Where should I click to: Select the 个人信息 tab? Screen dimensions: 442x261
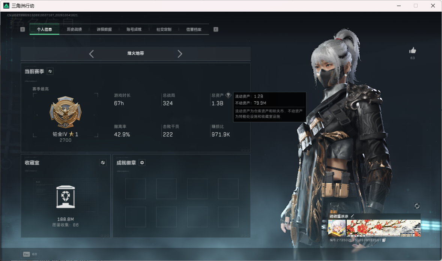coord(44,29)
